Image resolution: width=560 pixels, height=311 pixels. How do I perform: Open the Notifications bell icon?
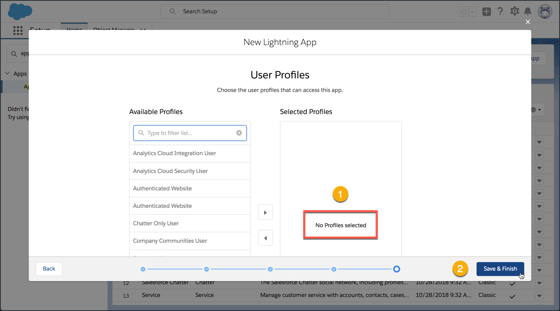pyautogui.click(x=528, y=11)
